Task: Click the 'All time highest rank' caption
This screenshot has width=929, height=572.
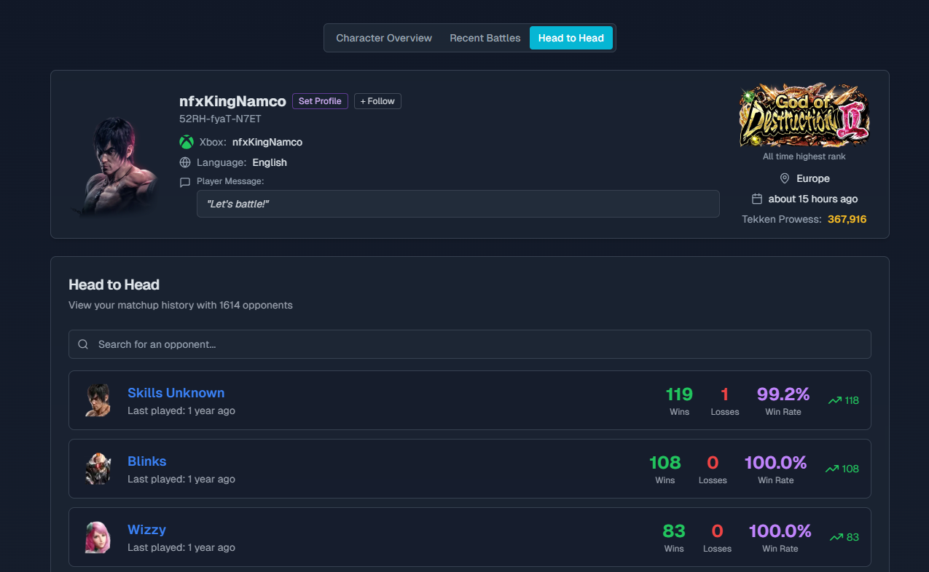Action: click(x=804, y=156)
